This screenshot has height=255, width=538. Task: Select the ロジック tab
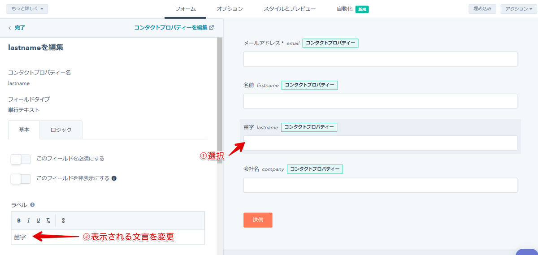click(x=61, y=130)
